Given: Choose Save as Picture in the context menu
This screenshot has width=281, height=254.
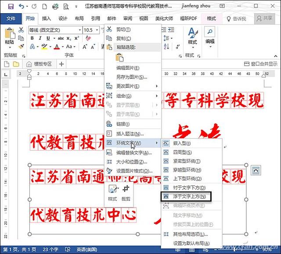Looking at the screenshot, I should 133,77.
